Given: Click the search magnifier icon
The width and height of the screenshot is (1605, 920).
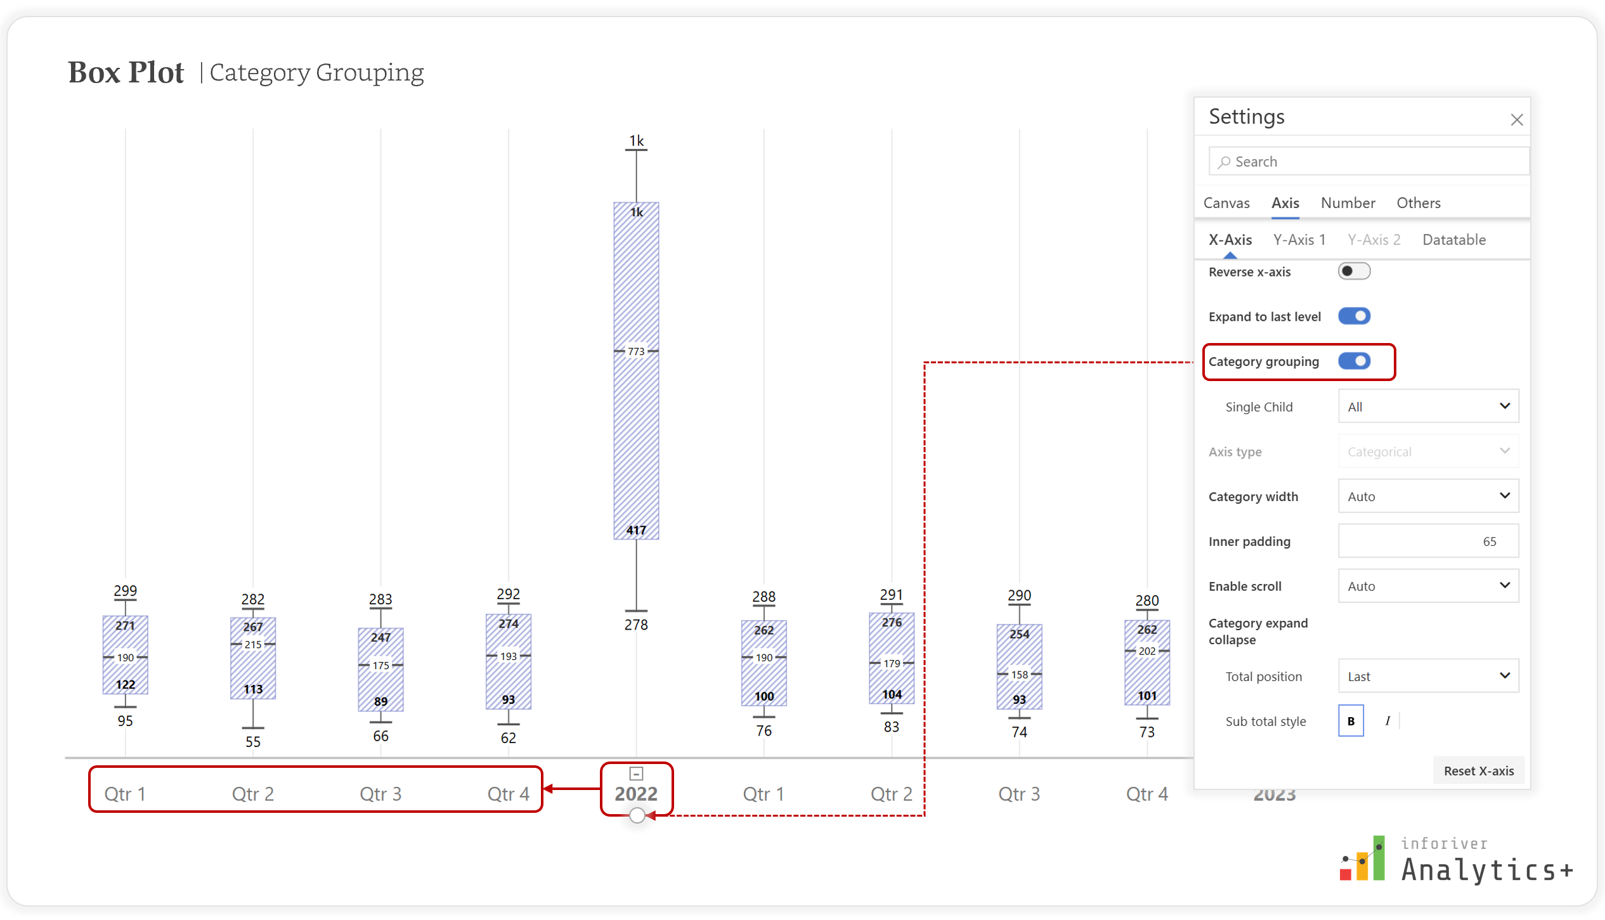Looking at the screenshot, I should coord(1224,162).
